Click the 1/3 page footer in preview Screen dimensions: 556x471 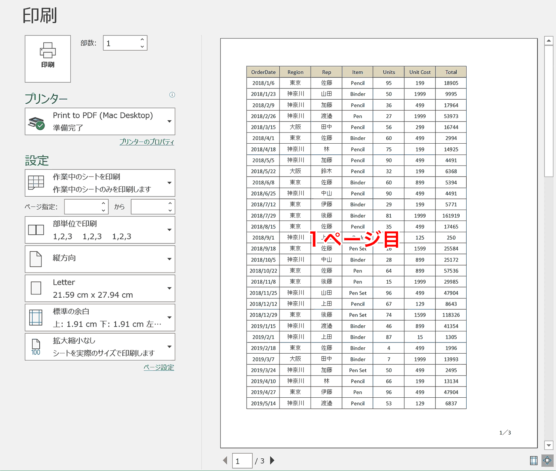pos(505,432)
